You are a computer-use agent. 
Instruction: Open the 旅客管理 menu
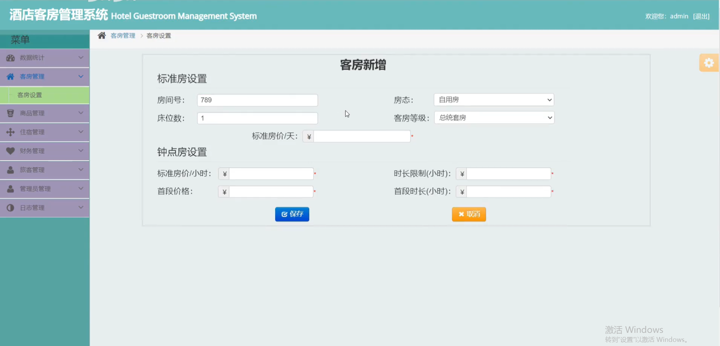click(45, 170)
